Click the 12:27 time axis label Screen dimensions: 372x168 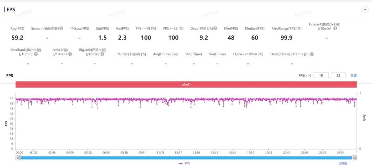(x=178, y=153)
